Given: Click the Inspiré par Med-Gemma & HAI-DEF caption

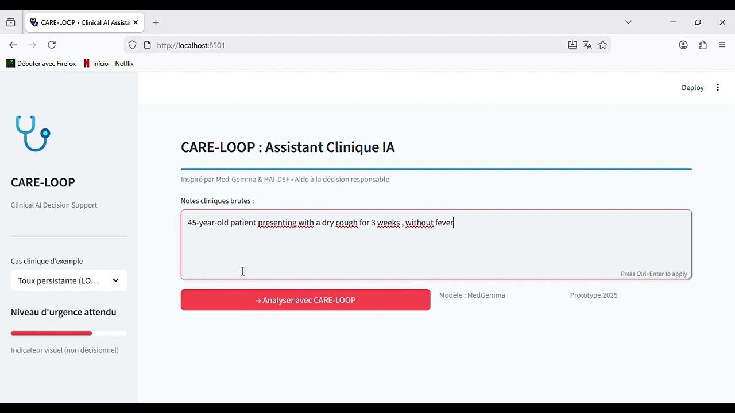Looking at the screenshot, I should pos(285,180).
